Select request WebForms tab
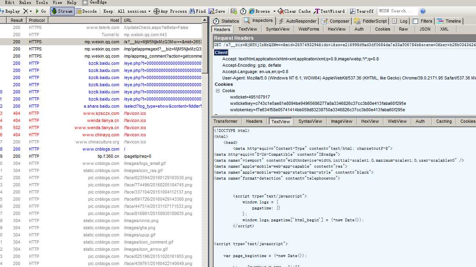This screenshot has width=476, height=267. (308, 29)
